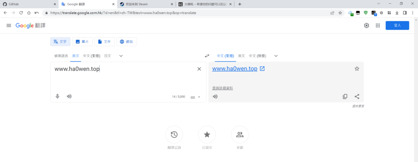This screenshot has height=162, width=418.
Task: Select Website translation mode
Action: [x=127, y=42]
